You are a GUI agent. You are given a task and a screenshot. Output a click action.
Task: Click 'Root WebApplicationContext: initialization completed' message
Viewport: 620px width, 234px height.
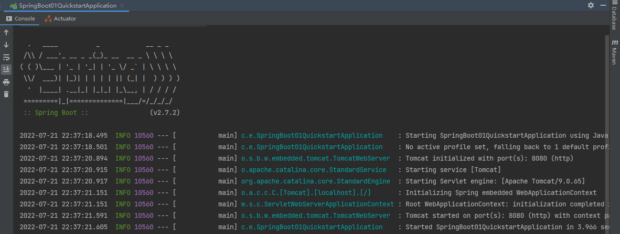pyautogui.click(x=508, y=204)
